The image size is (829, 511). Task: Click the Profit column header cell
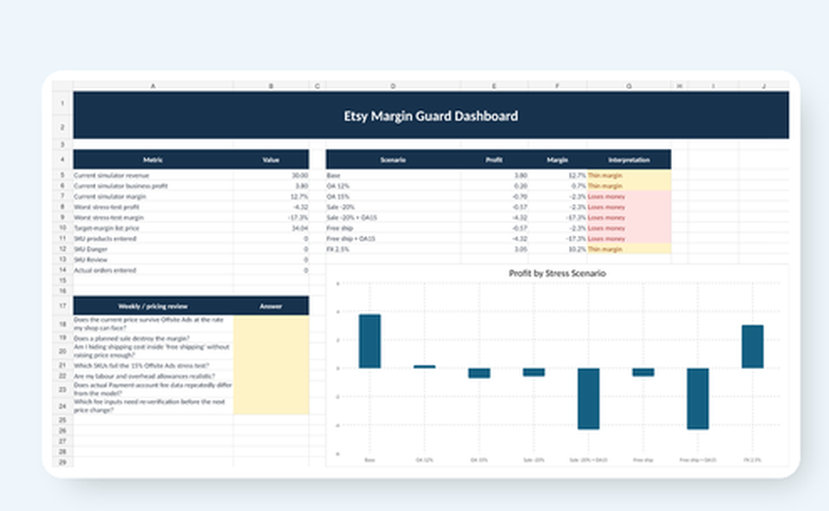[494, 160]
